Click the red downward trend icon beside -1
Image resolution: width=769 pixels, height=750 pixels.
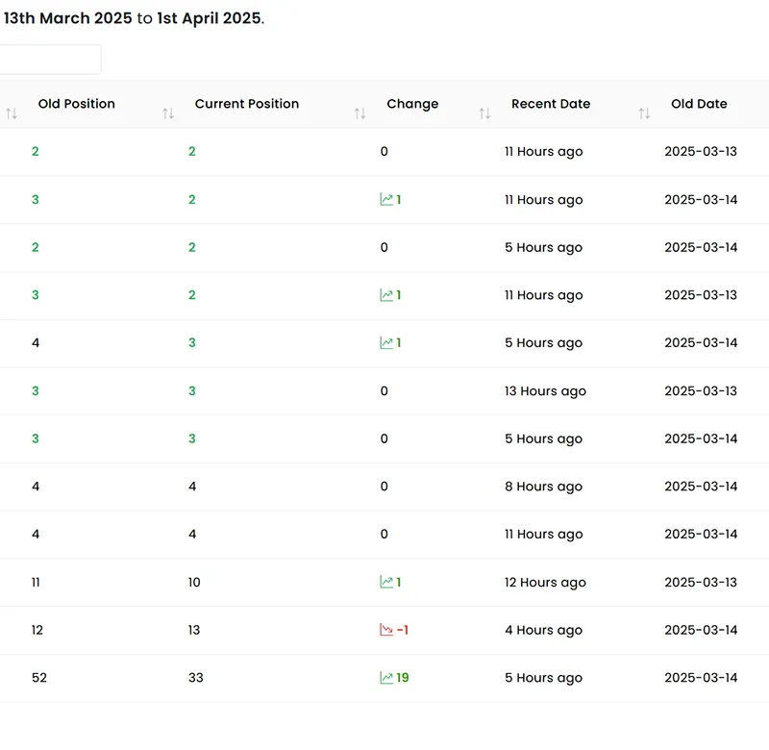[x=386, y=630]
